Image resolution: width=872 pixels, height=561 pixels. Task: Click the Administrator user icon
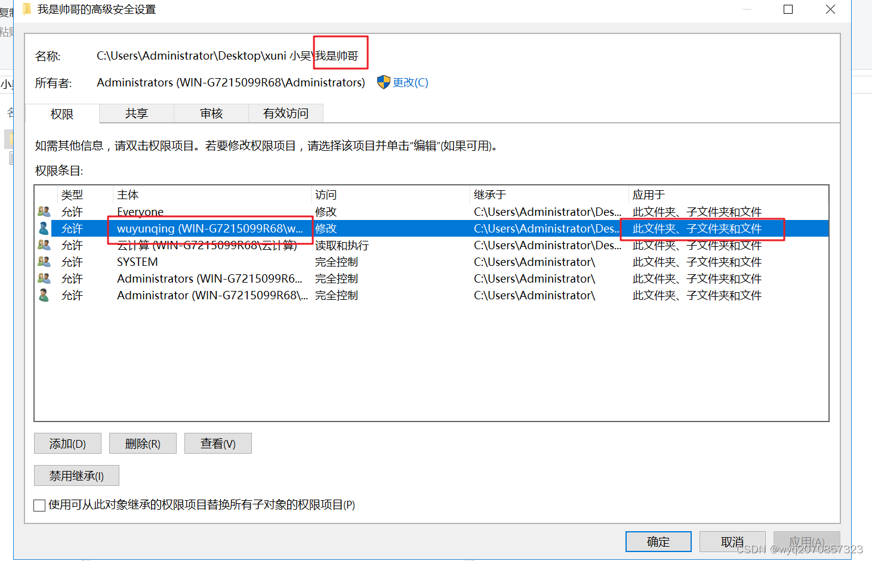coord(44,295)
